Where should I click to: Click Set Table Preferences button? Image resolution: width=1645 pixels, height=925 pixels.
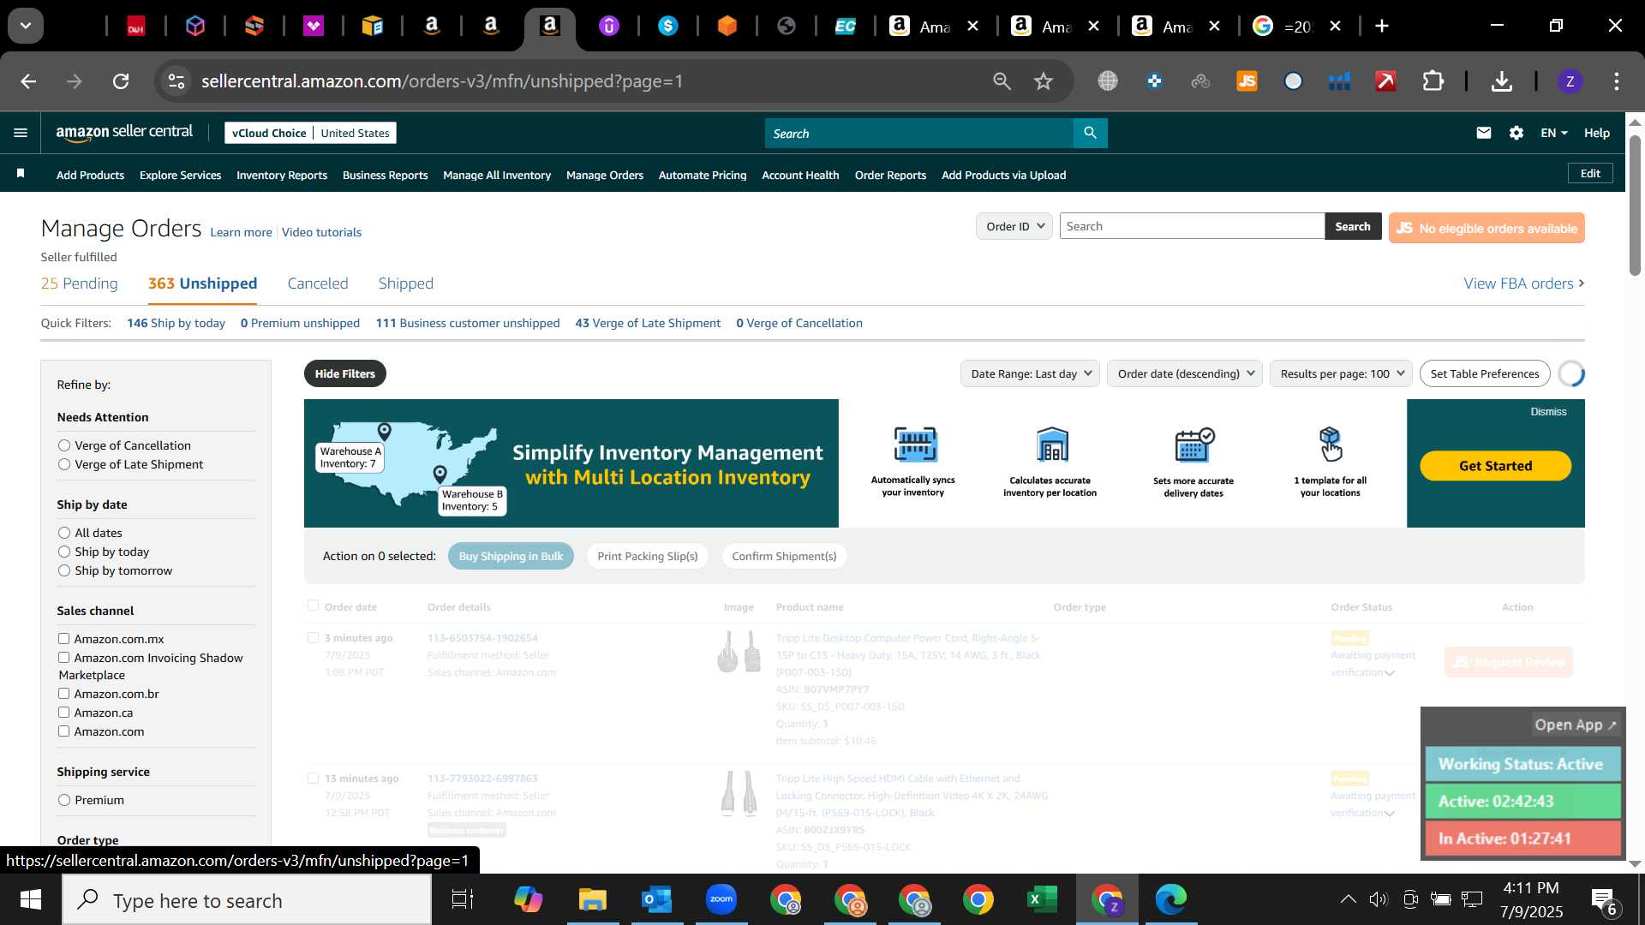[1485, 373]
